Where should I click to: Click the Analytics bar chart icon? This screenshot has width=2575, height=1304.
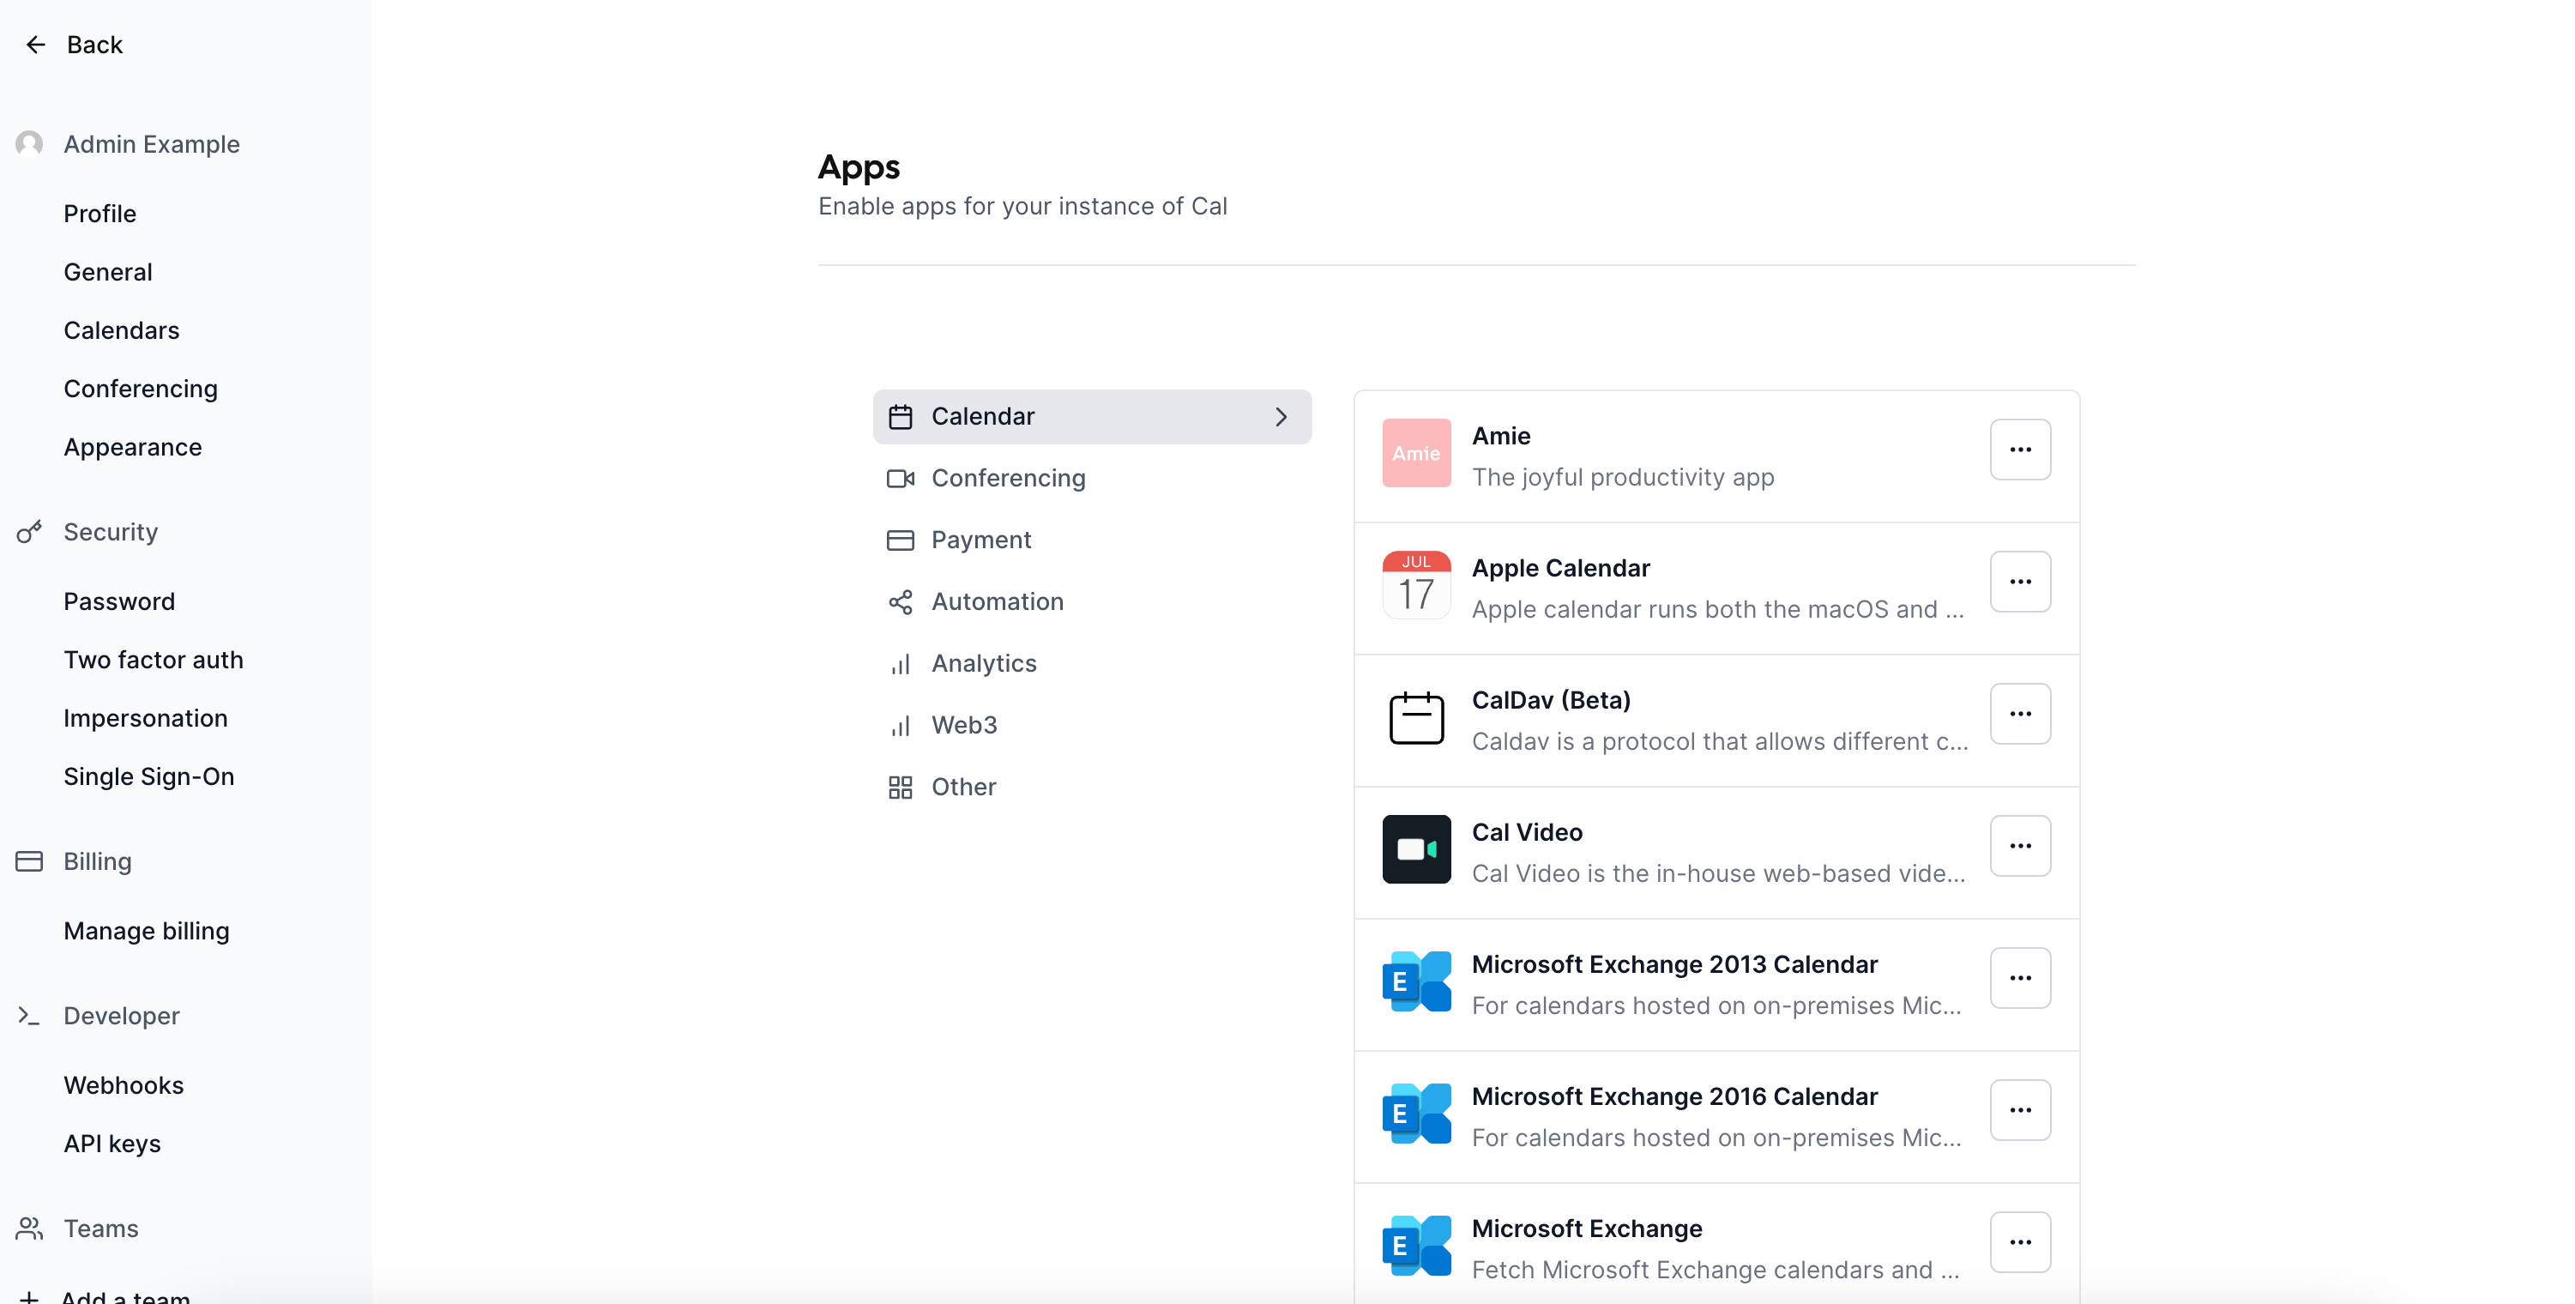coord(901,664)
